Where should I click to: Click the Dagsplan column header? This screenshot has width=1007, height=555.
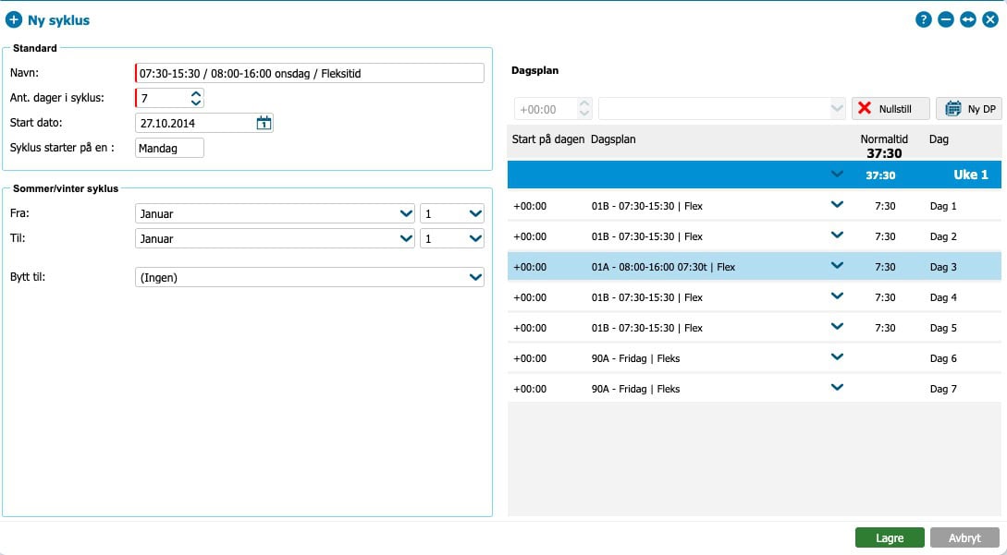pos(613,139)
